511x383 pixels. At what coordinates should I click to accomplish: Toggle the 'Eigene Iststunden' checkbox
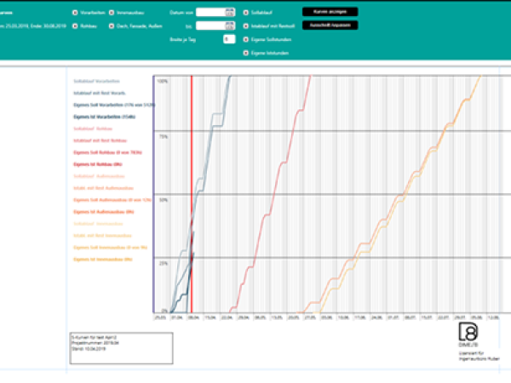tap(246, 53)
